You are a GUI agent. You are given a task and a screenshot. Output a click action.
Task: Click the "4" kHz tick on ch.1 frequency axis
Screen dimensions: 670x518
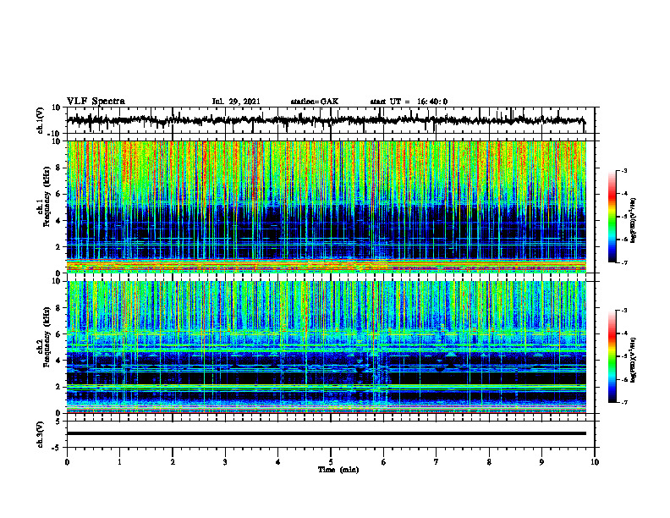click(x=58, y=221)
